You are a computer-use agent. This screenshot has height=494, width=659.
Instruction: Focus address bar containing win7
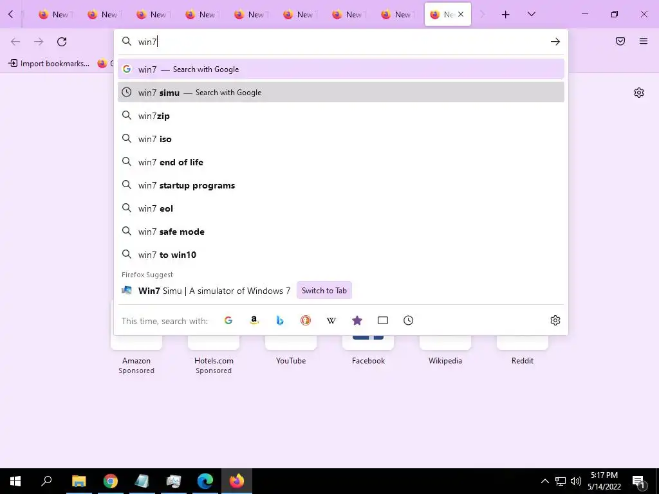[x=341, y=42]
